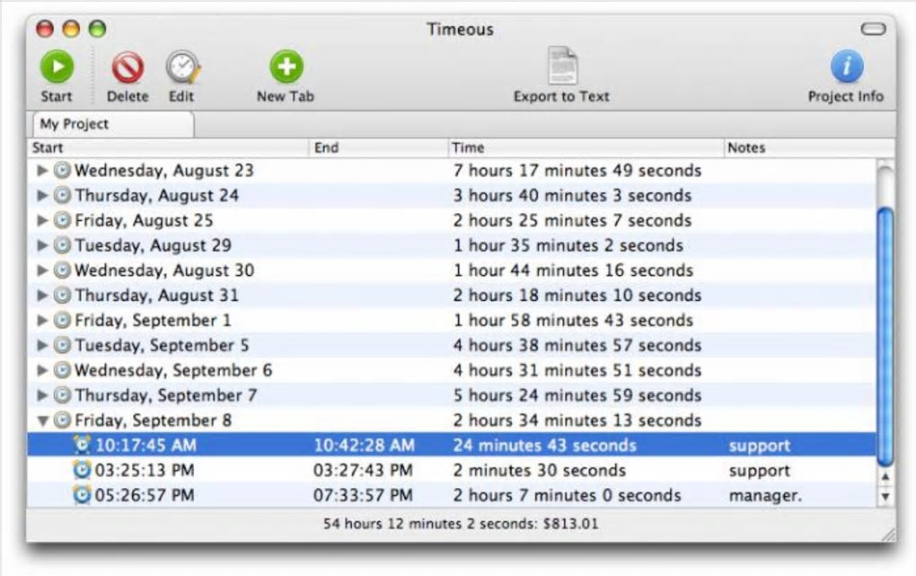916x576 pixels.
Task: Toggle toolbar with the title bar pill button
Action: [x=874, y=29]
